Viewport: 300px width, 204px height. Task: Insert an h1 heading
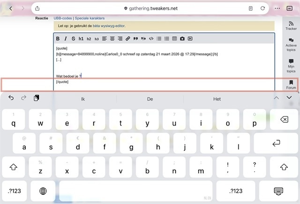pos(81,38)
